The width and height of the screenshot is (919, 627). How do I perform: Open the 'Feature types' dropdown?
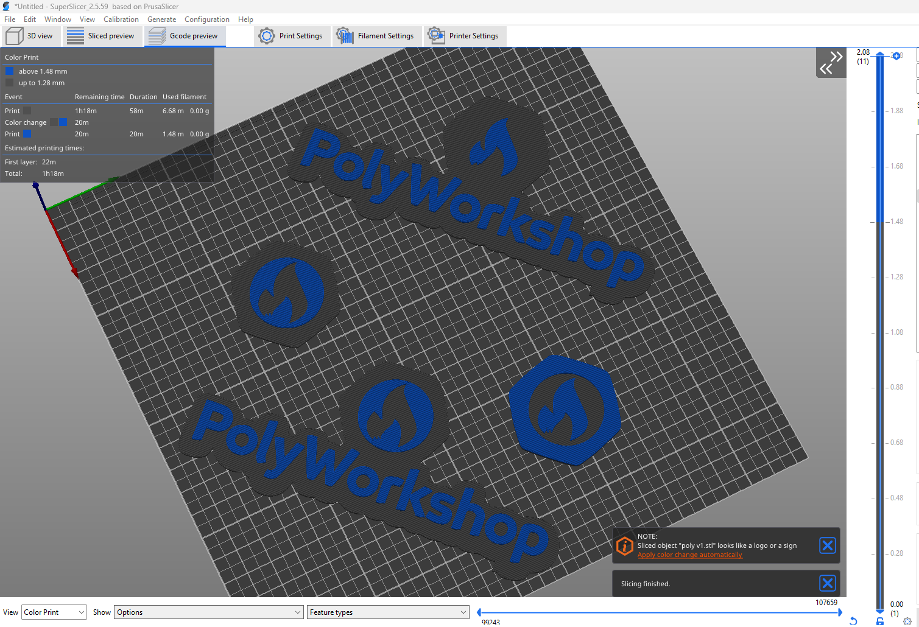388,612
